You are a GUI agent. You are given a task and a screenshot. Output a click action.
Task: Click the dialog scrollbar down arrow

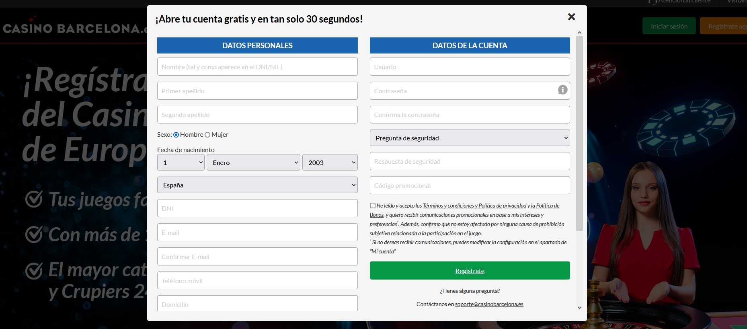(x=579, y=308)
